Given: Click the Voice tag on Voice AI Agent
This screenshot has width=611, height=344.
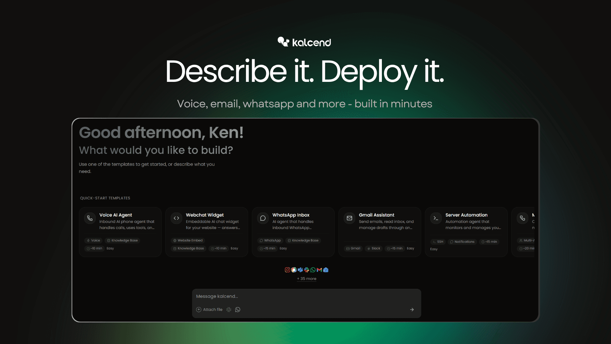Looking at the screenshot, I should [93, 240].
